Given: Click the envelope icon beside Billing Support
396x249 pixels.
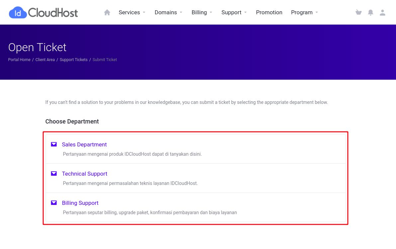Looking at the screenshot, I should coord(53,203).
